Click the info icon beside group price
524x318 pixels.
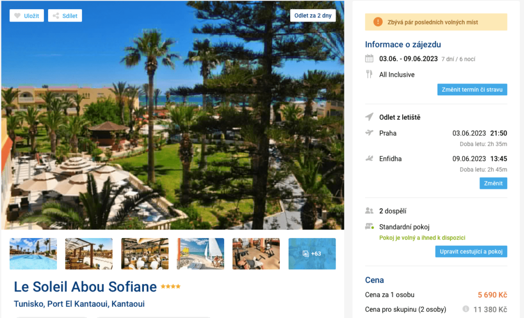466,309
